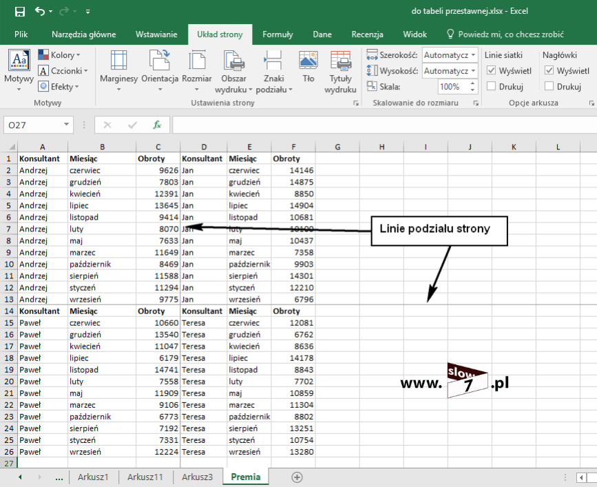This screenshot has width=597, height=487.
Task: Open the Marginesy margins menu
Action: pos(118,71)
